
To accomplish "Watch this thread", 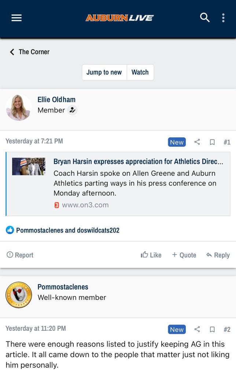I will (x=140, y=72).
